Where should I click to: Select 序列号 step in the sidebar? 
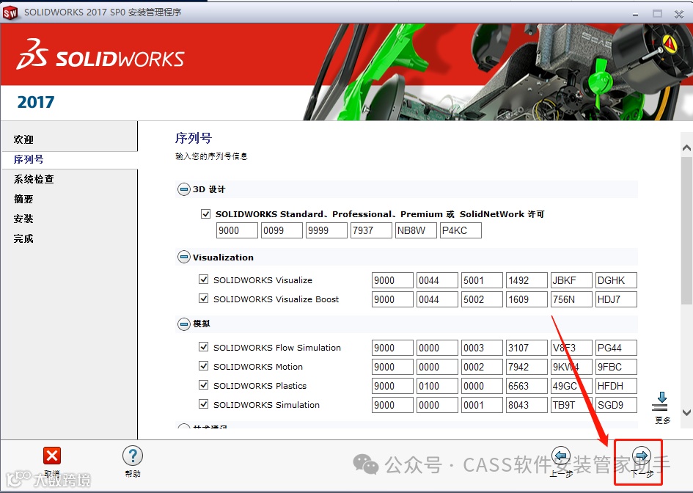coord(29,159)
